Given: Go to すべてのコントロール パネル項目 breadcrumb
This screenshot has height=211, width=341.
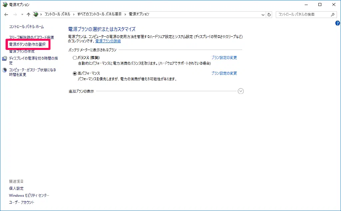Looking at the screenshot, I should tap(100, 14).
